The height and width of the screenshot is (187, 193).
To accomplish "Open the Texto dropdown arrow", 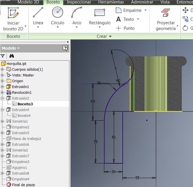I will pyautogui.click(x=138, y=19).
